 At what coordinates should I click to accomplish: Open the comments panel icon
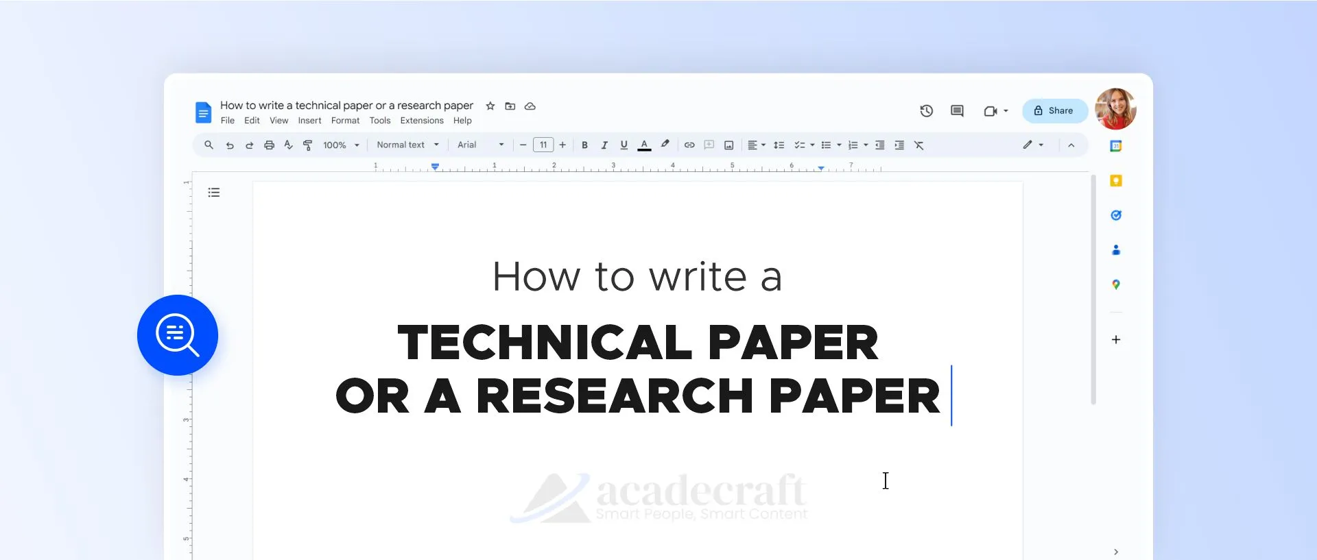(x=958, y=111)
